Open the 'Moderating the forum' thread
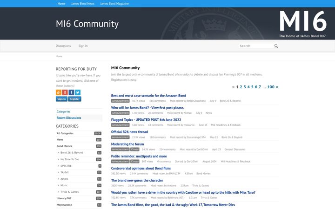The width and height of the screenshot is (335, 209). [x=127, y=144]
